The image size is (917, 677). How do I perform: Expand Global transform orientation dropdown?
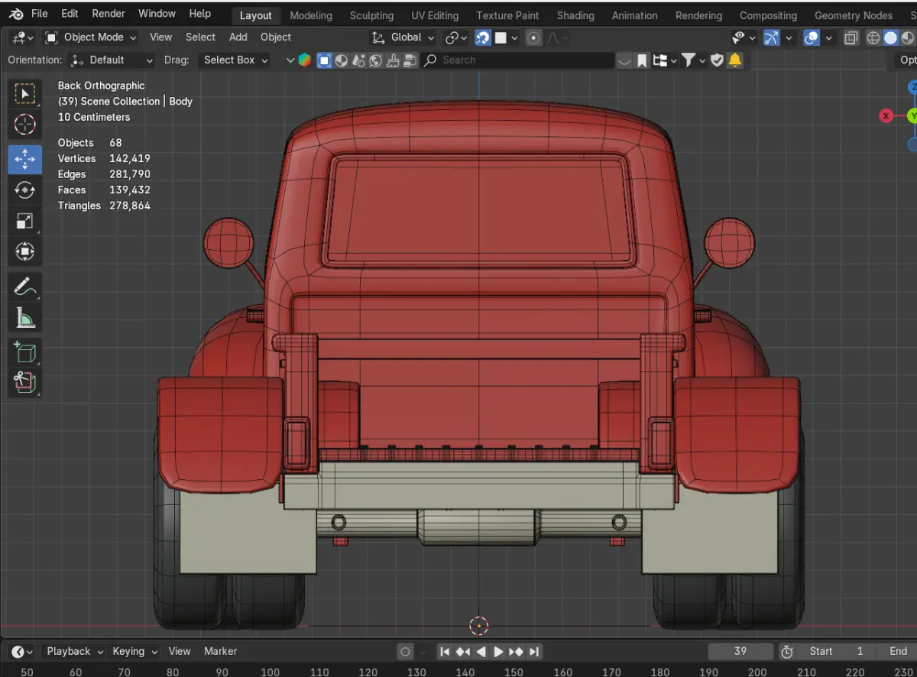pyautogui.click(x=403, y=37)
